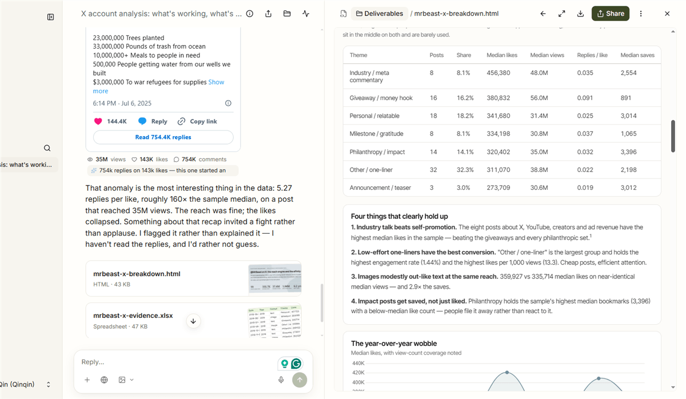Click the Replies / like column header
The height and width of the screenshot is (399, 686).
pos(592,55)
